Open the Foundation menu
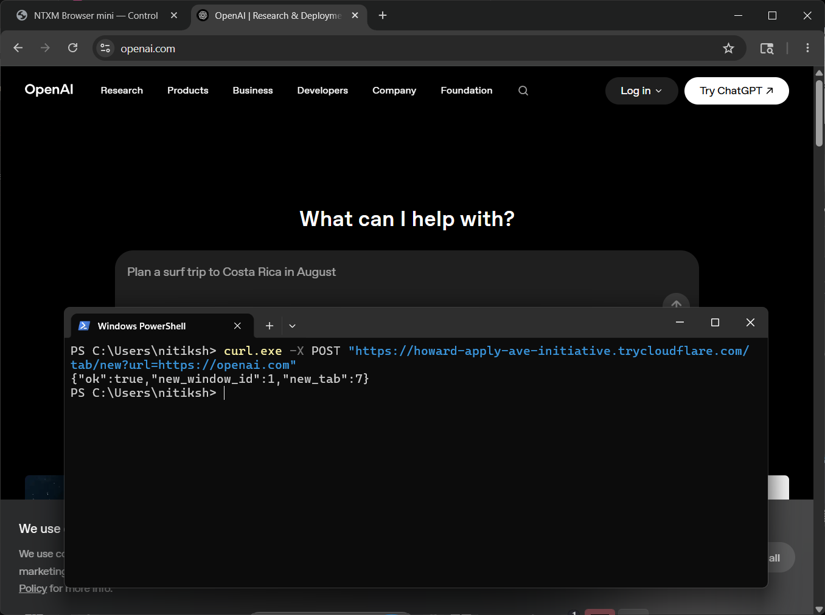 click(467, 91)
